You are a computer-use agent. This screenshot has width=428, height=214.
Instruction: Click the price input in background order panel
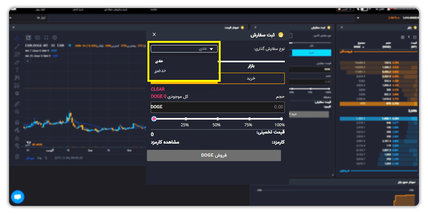click(310, 69)
